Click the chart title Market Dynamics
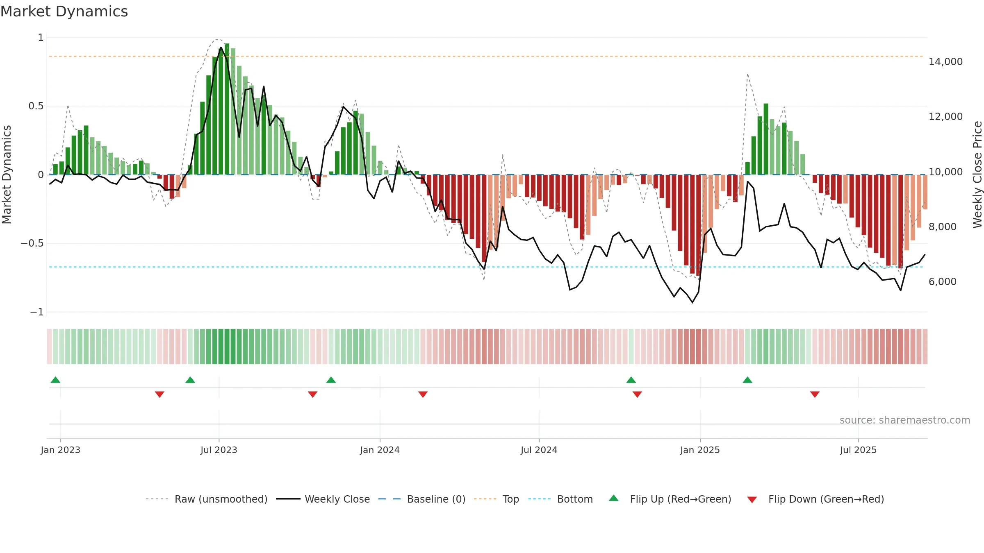 point(64,11)
